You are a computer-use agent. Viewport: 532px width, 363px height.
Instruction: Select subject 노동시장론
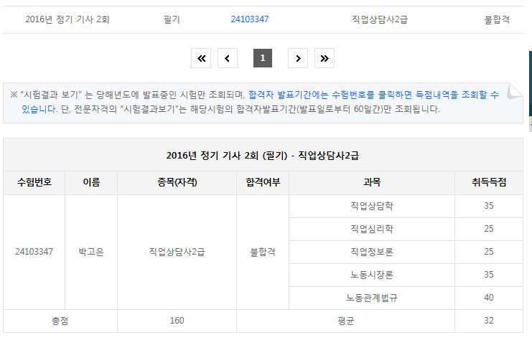[x=372, y=275]
